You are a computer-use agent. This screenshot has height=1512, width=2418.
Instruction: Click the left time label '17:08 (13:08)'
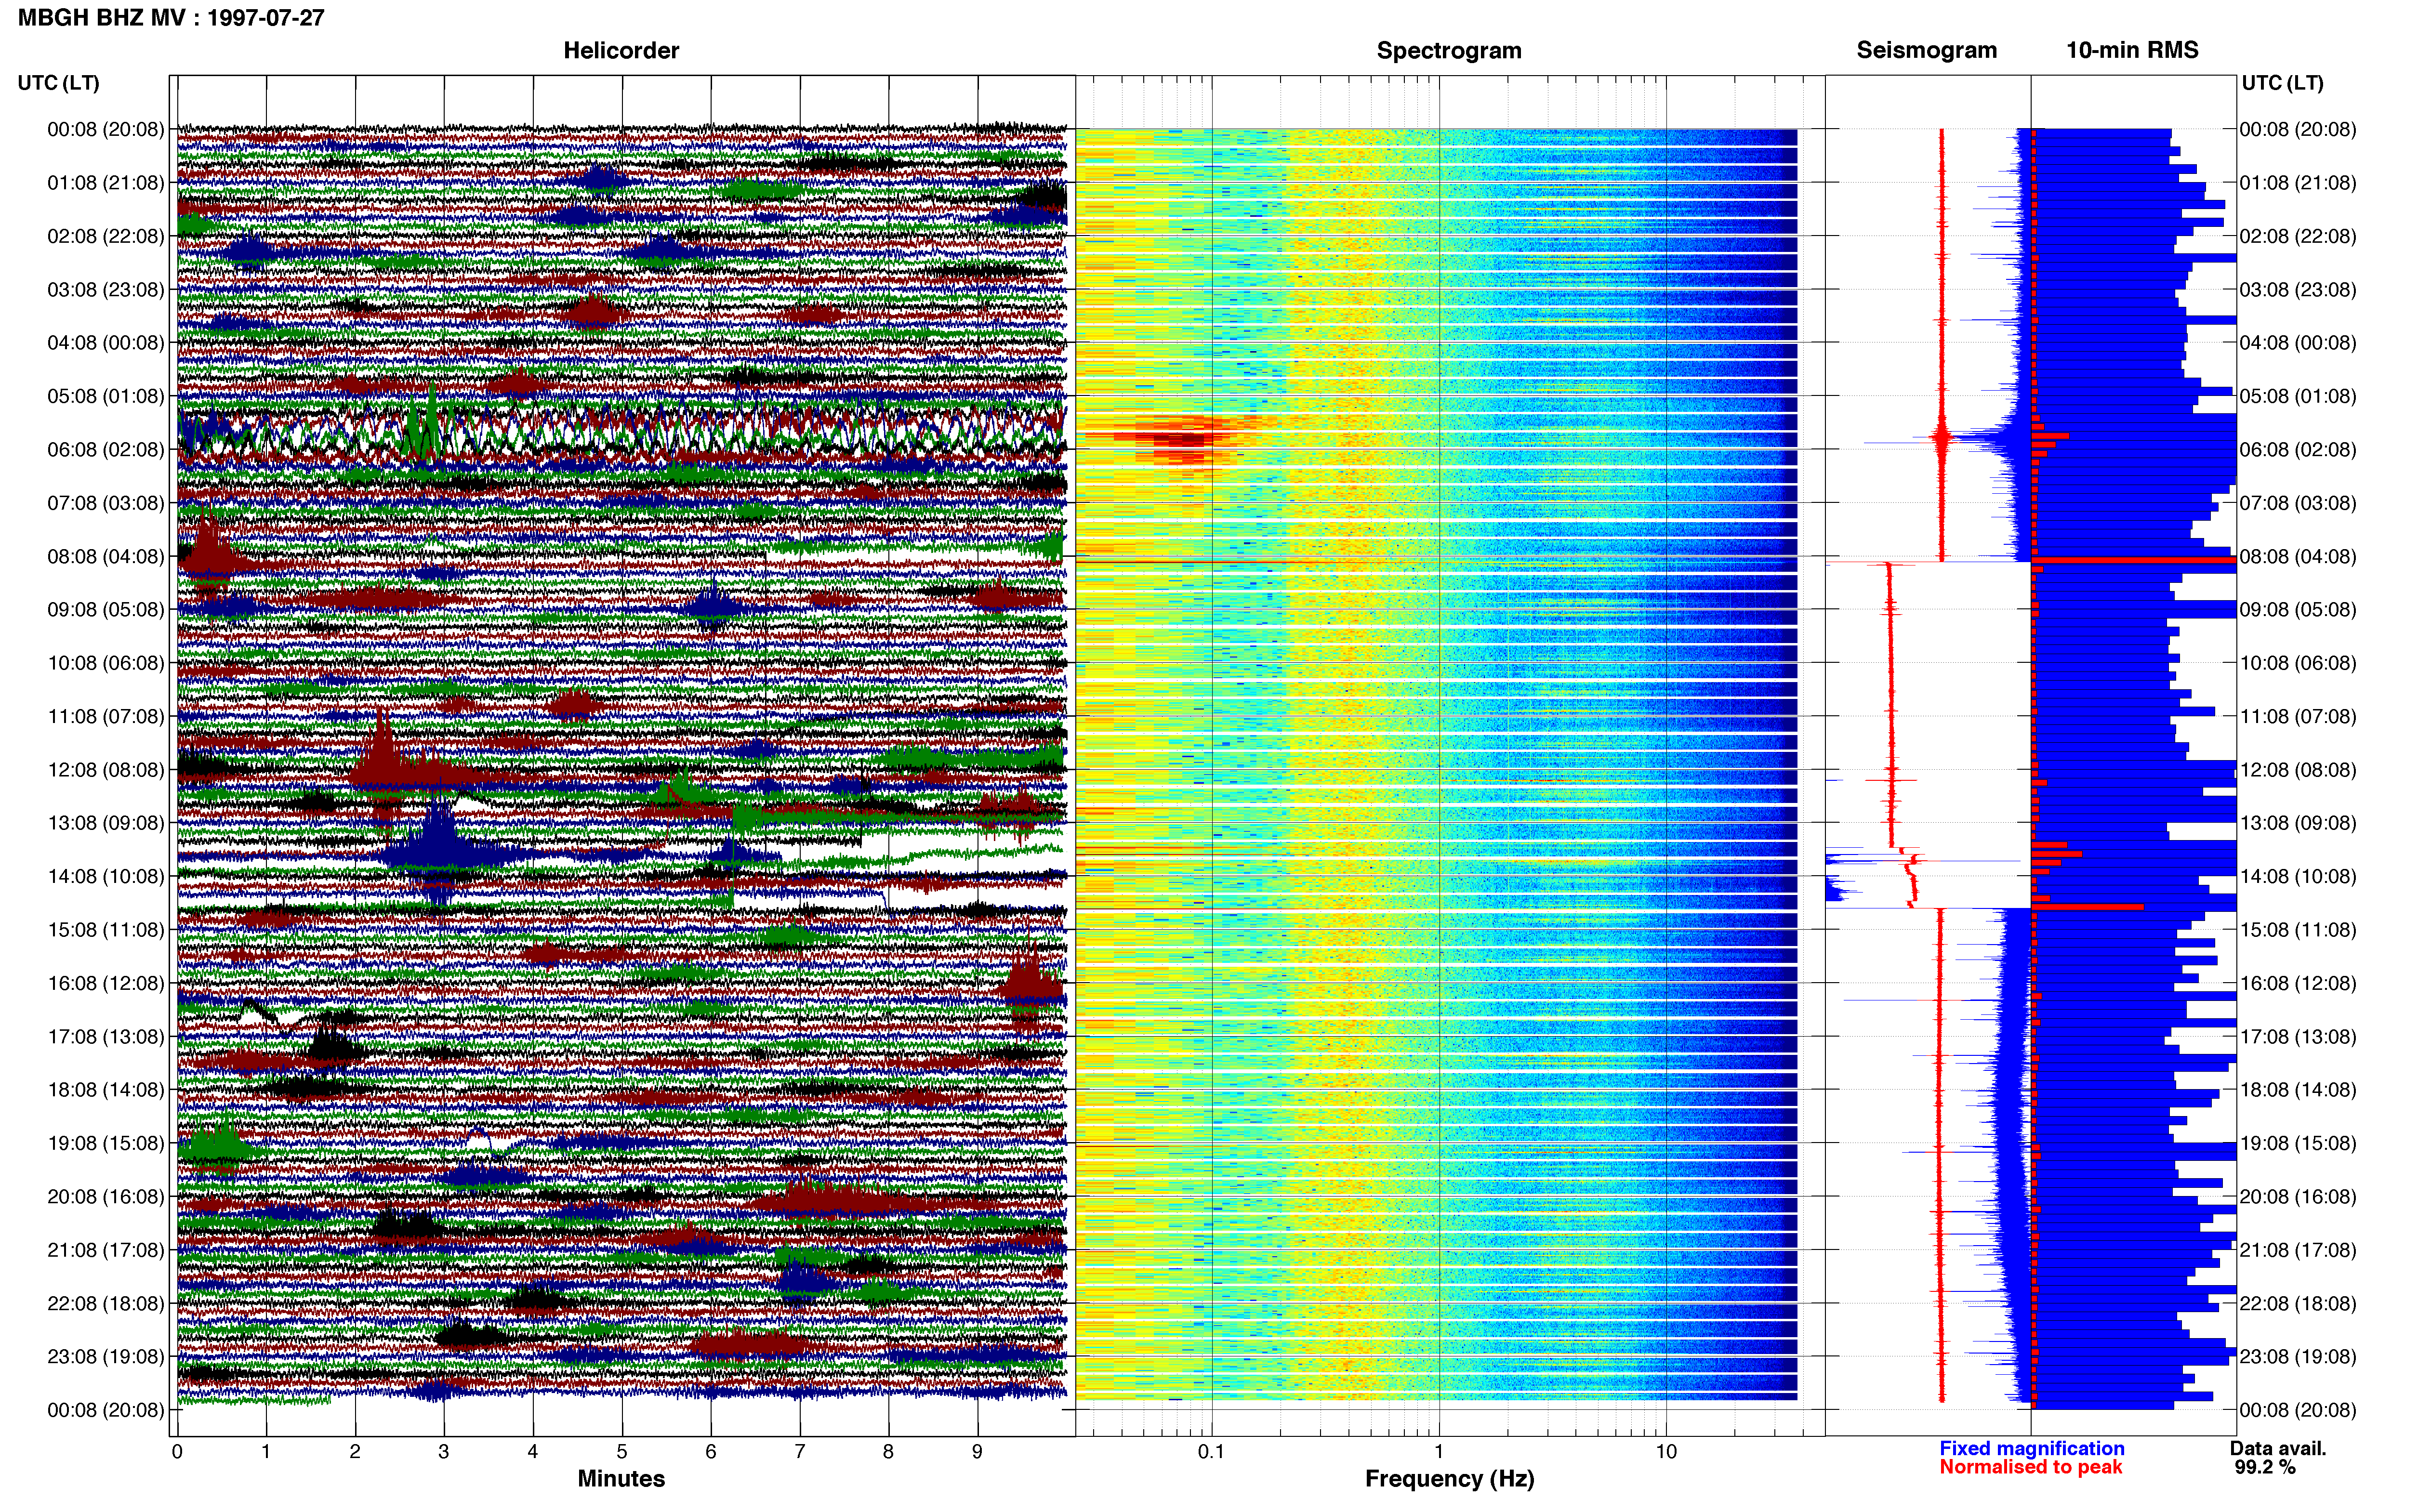(x=105, y=1036)
